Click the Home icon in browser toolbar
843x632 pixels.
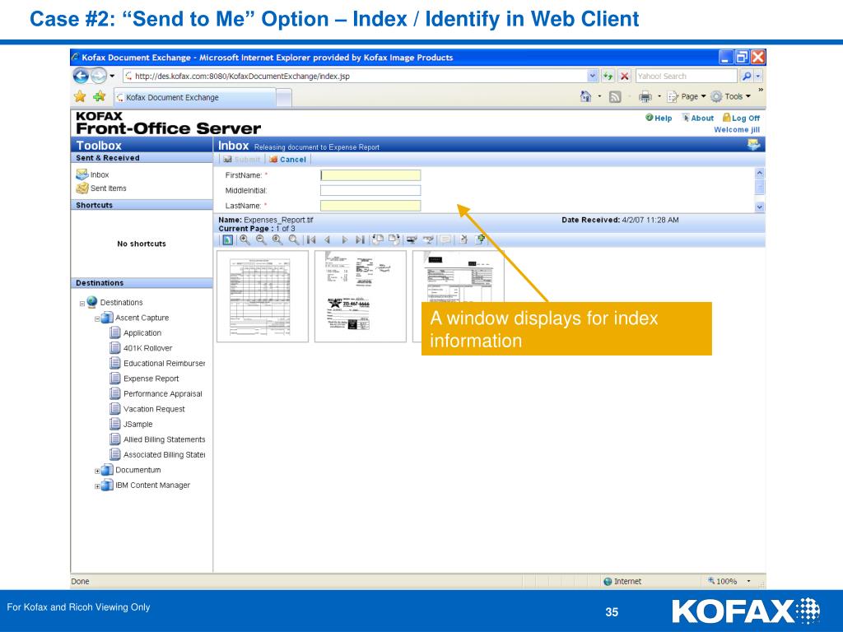coord(585,96)
